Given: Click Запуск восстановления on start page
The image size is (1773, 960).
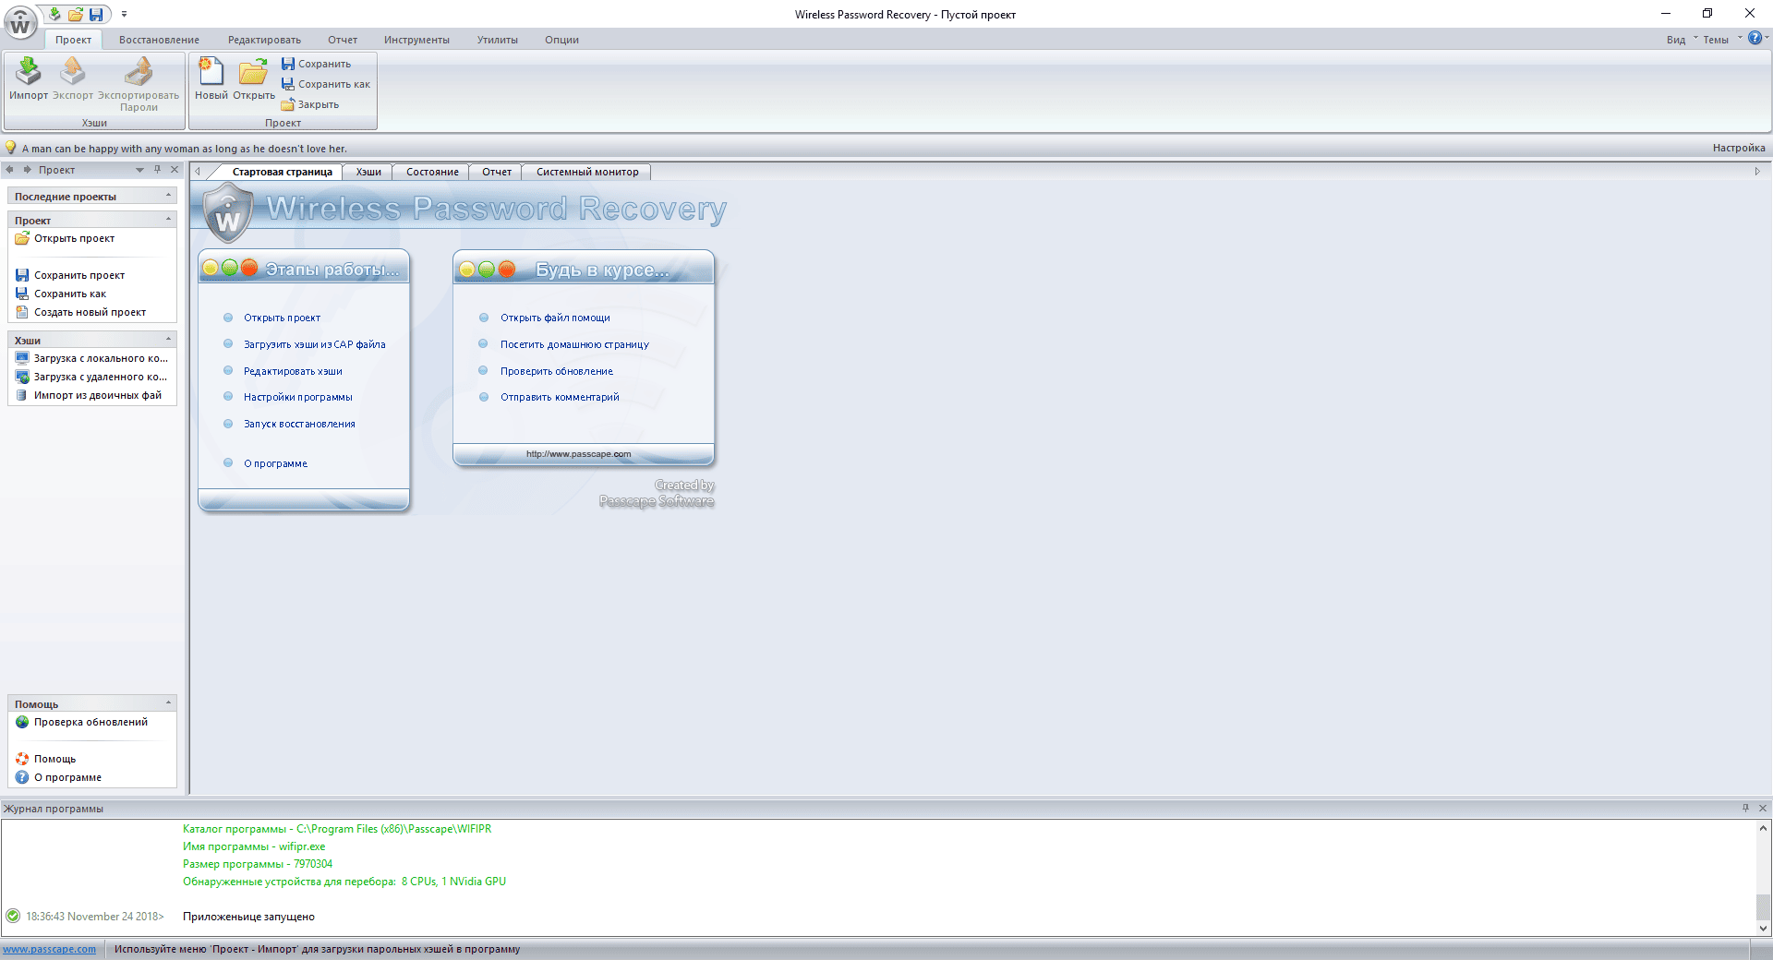Looking at the screenshot, I should [x=299, y=424].
